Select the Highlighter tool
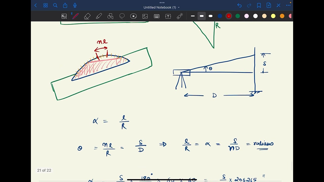 pyautogui.click(x=99, y=16)
